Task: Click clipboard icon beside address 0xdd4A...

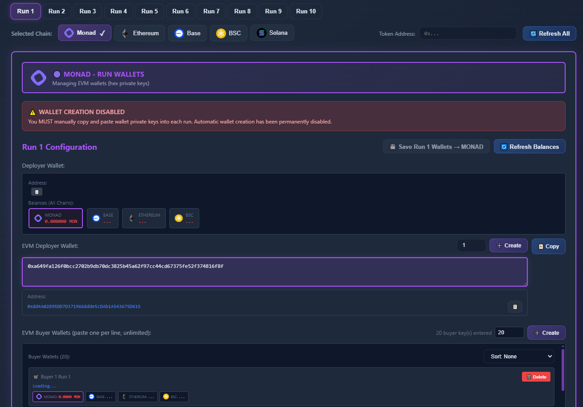Action: pos(515,307)
